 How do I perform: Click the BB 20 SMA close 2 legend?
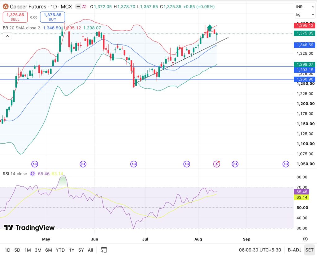[21, 28]
